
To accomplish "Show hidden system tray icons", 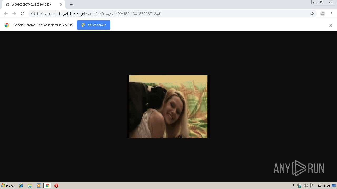I will coord(294,186).
